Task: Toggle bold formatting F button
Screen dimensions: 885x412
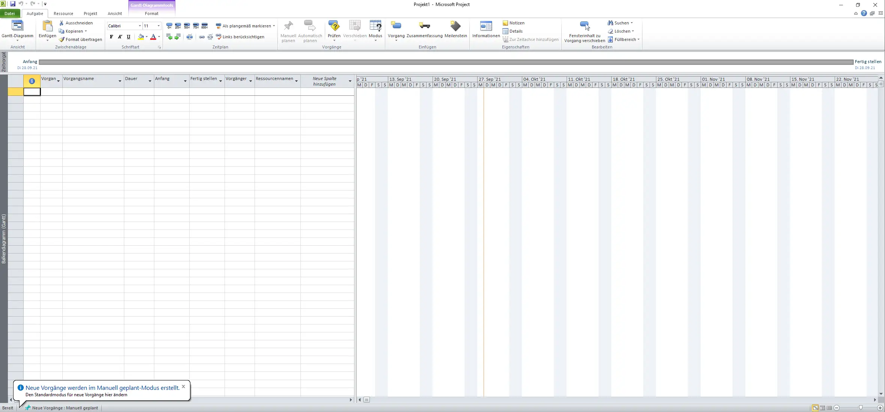Action: pos(111,37)
